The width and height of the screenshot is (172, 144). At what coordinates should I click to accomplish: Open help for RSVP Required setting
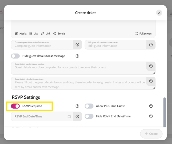pos(77,106)
